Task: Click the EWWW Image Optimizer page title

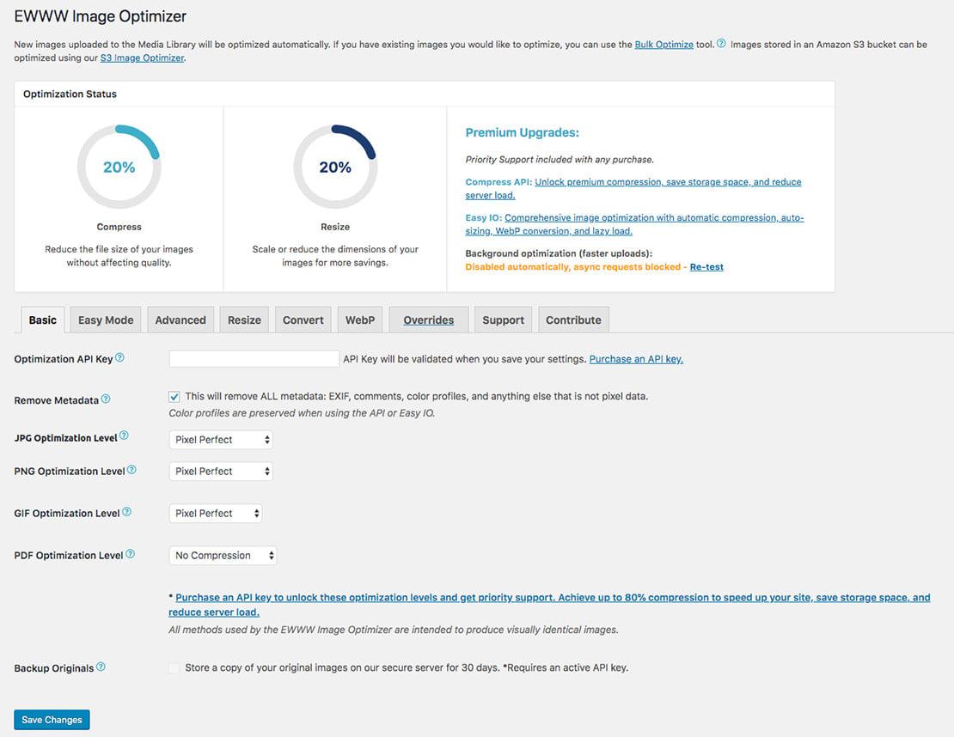Action: tap(101, 15)
